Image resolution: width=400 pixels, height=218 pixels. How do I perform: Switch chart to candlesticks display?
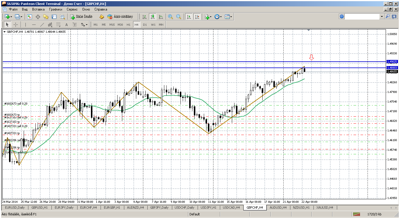(x=153, y=17)
